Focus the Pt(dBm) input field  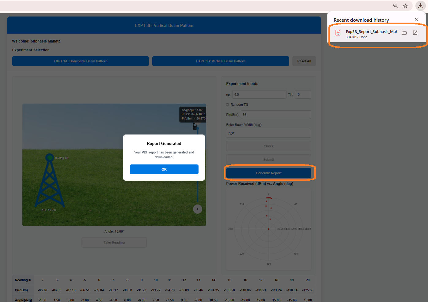click(x=276, y=115)
